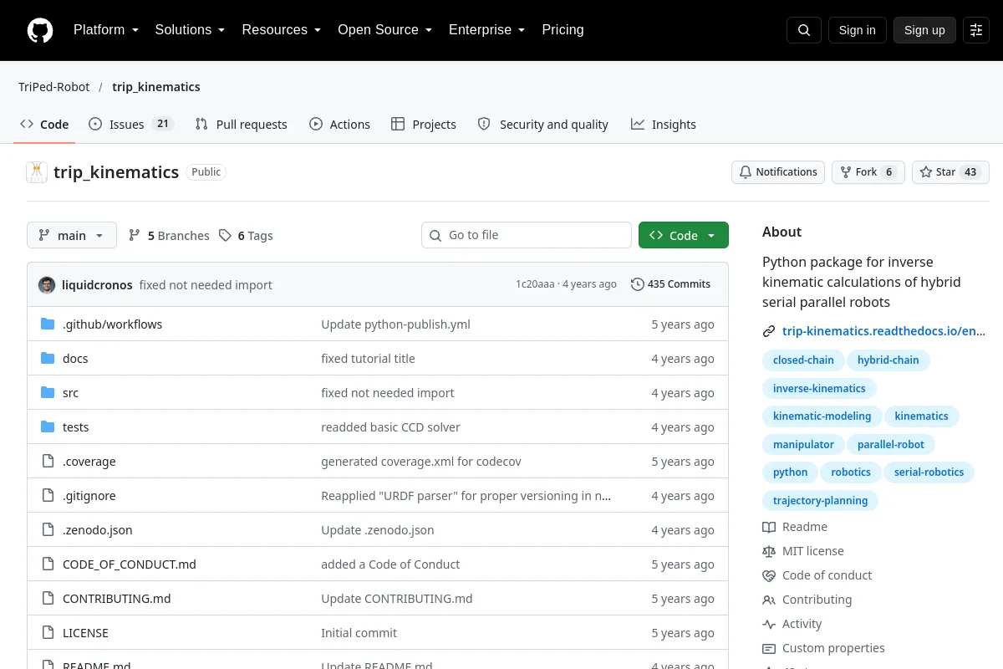Click the tests folder icon
Viewport: 1003px width, 669px height.
(x=48, y=426)
